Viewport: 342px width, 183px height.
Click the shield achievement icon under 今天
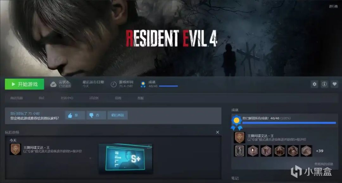coord(16,149)
